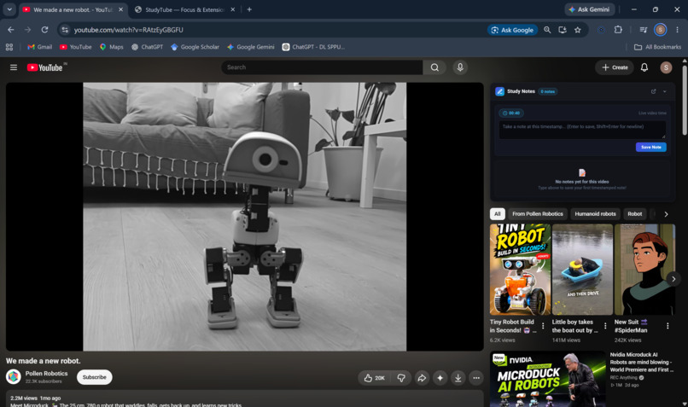Click the browser address bar URL
Viewport: 688px width, 407px height.
coord(128,30)
